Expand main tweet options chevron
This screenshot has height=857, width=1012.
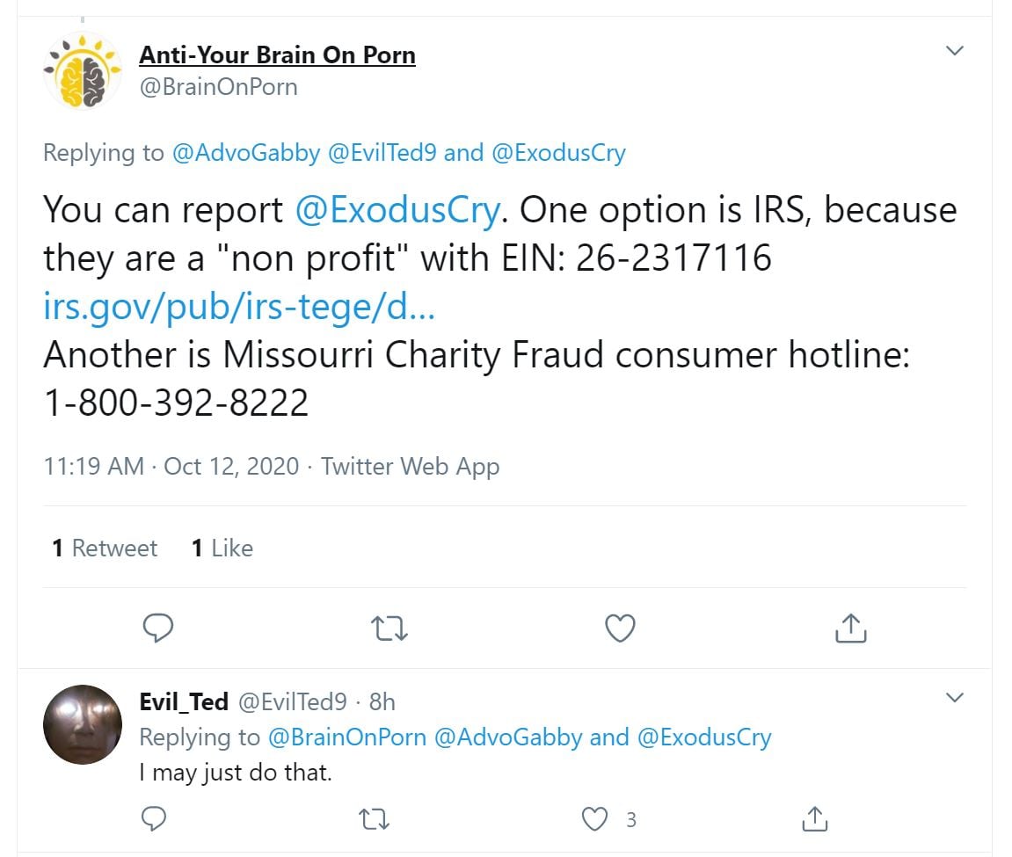(x=954, y=51)
